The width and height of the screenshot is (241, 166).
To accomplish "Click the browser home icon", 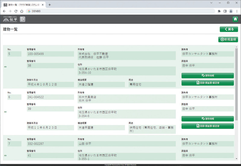I will click(x=22, y=11).
